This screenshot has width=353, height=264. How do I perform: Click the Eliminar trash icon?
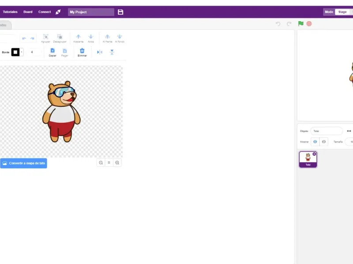(82, 52)
